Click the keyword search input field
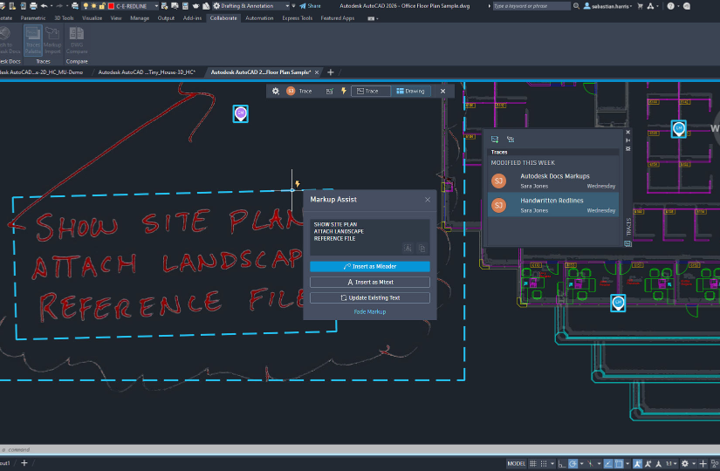Screen dimensions: 720x471 point(531,6)
